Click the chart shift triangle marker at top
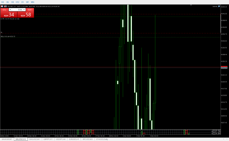The height and width of the screenshot is (141, 229). (191, 5)
